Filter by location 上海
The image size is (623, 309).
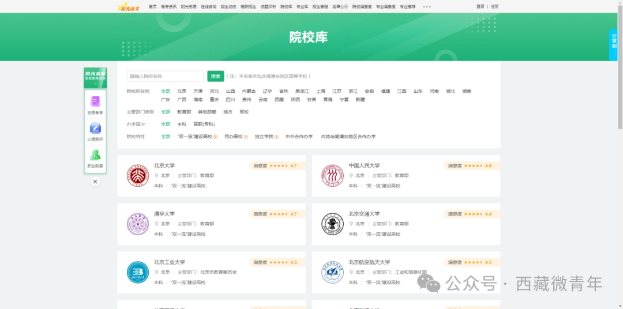pyautogui.click(x=321, y=91)
